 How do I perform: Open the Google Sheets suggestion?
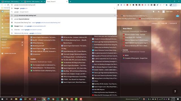coord(63,26)
